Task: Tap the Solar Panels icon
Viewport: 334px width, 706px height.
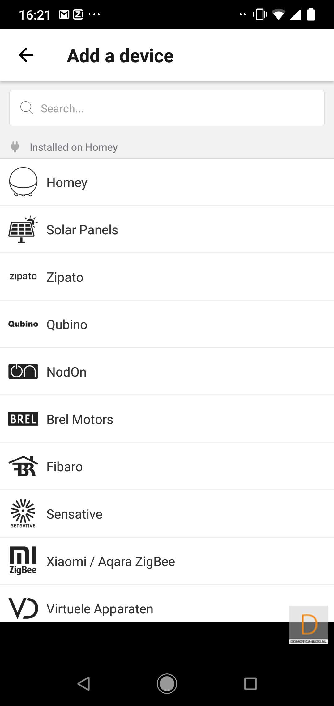Action: pyautogui.click(x=23, y=229)
